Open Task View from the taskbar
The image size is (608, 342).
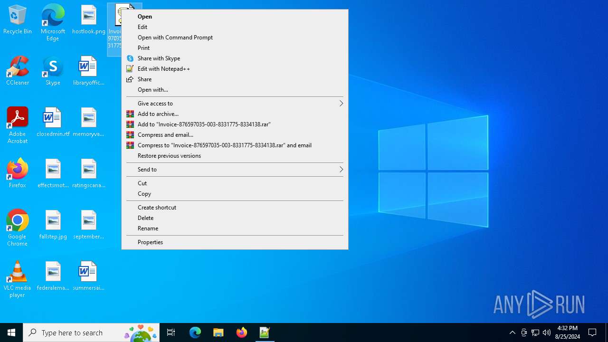coord(171,332)
